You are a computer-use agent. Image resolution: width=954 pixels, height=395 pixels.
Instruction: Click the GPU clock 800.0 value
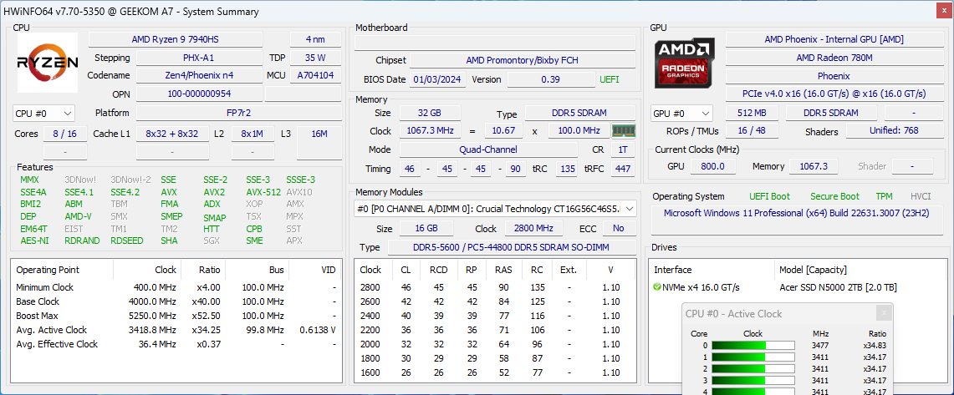click(712, 166)
